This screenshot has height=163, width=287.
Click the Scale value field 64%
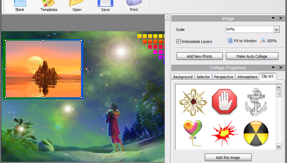(250, 29)
